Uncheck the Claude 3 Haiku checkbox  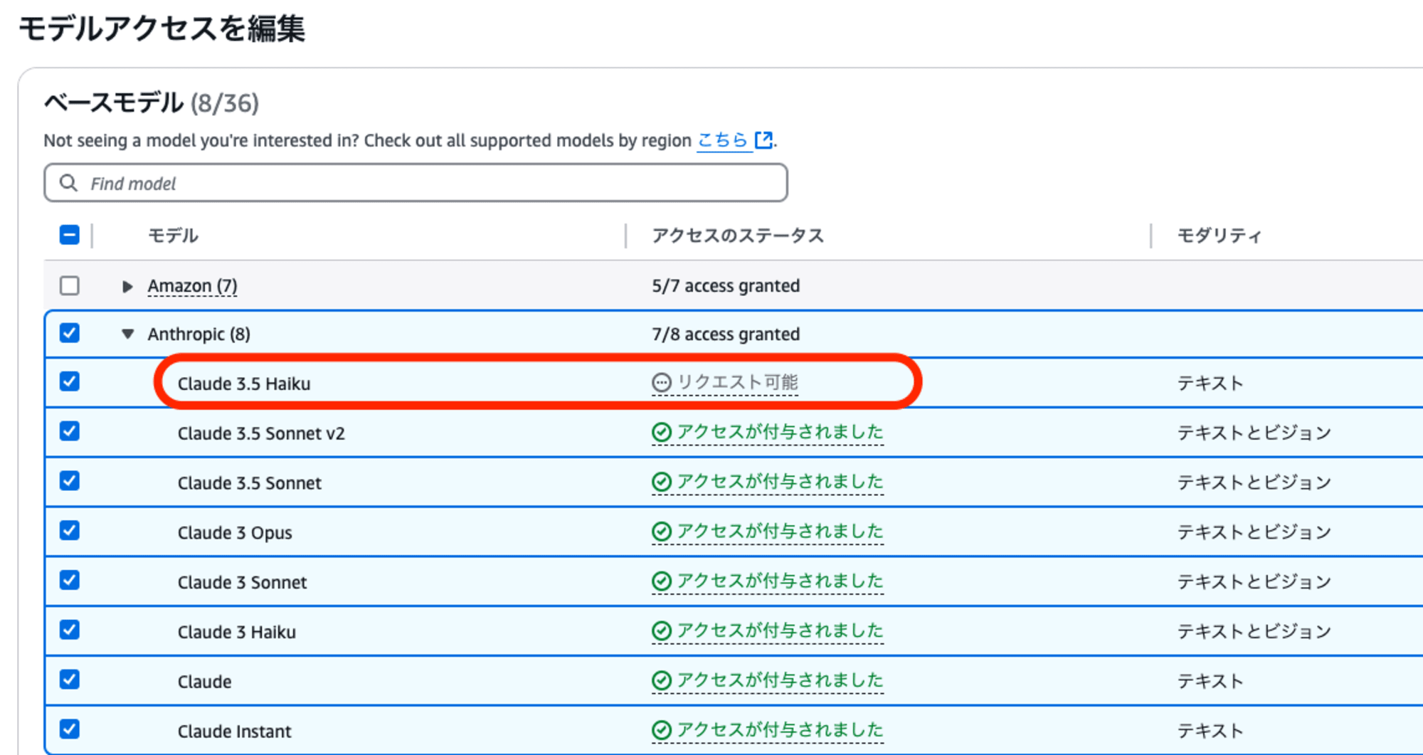70,630
